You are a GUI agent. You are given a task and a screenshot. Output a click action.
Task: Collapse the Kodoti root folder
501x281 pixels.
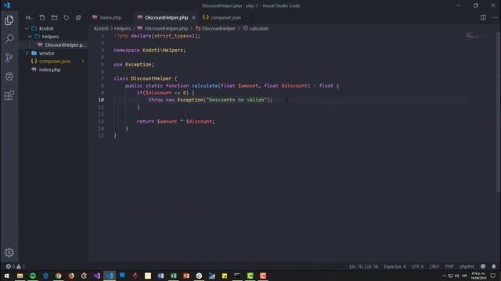coord(27,28)
